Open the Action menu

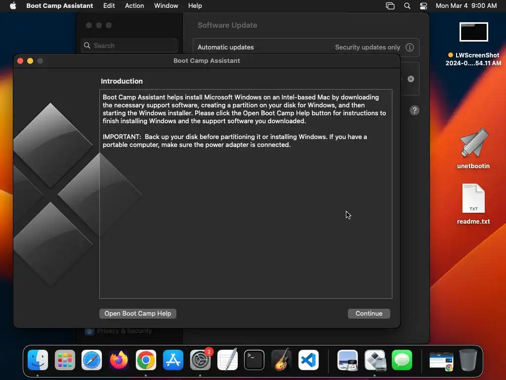click(134, 5)
